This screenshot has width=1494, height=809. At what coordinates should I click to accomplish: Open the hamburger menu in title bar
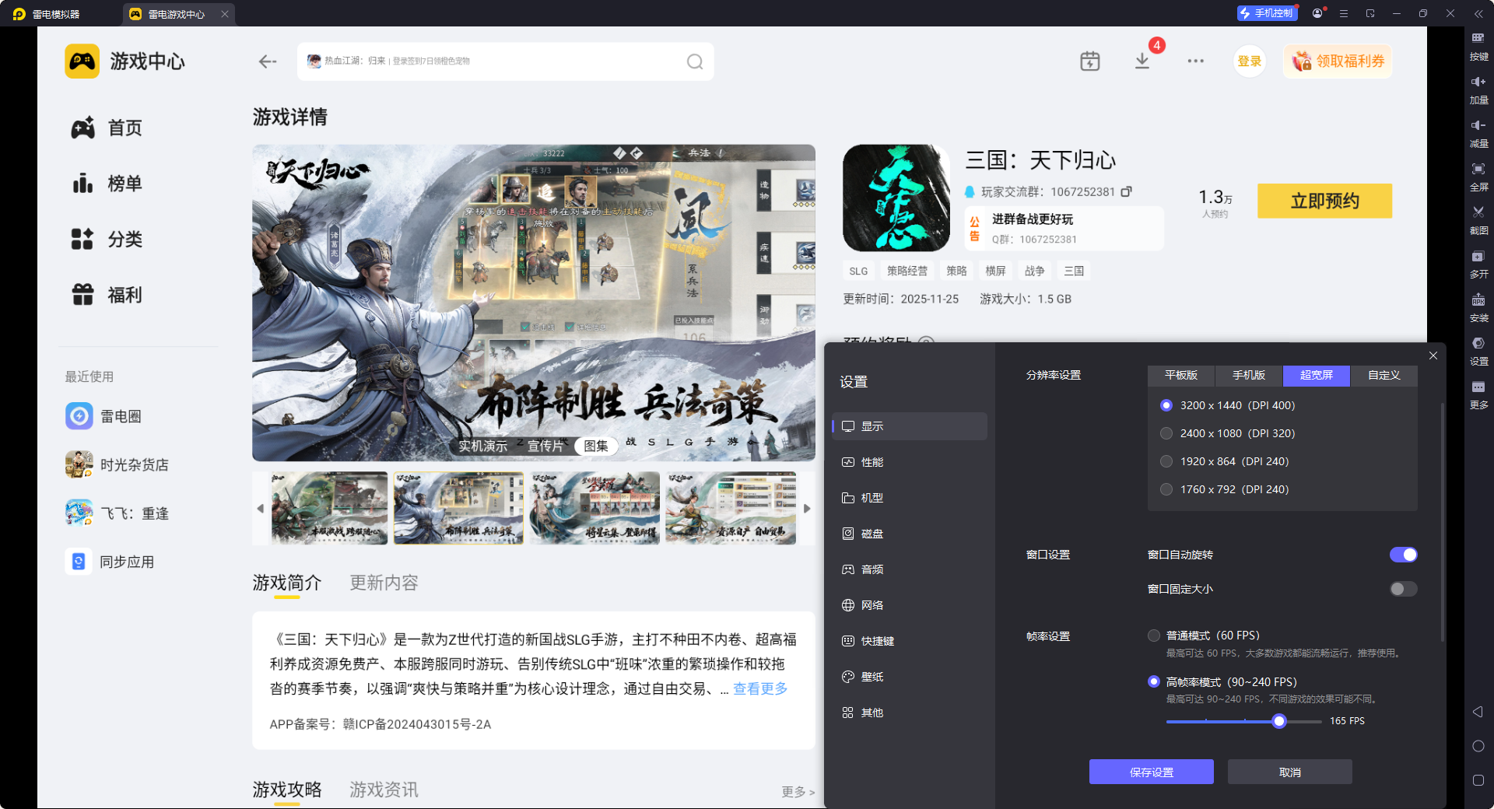(1344, 13)
